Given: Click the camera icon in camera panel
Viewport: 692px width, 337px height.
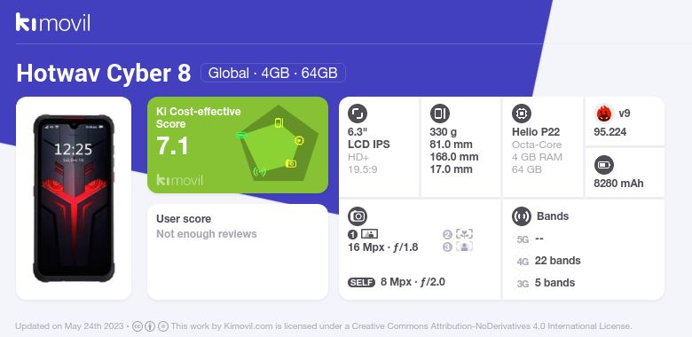Looking at the screenshot, I should point(357,216).
